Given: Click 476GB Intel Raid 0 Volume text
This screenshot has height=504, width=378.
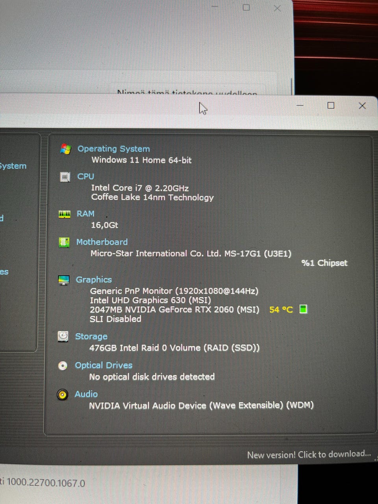Looking at the screenshot, I should point(174,348).
